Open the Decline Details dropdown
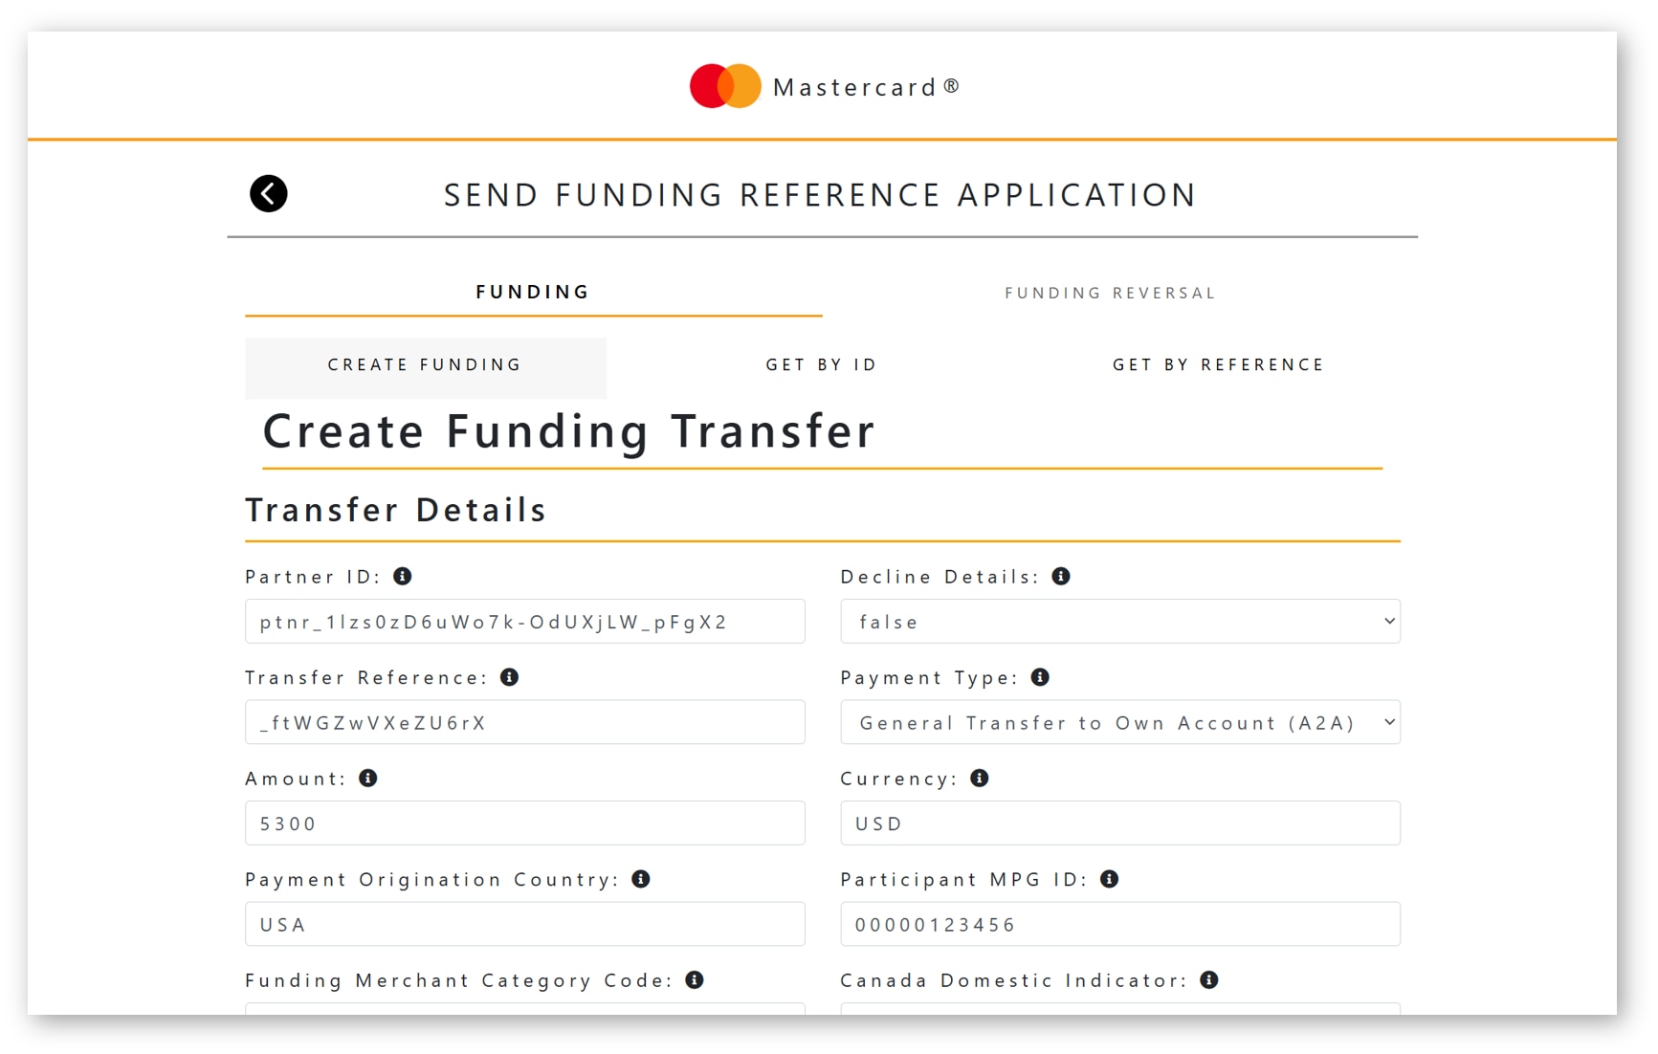 1119,621
